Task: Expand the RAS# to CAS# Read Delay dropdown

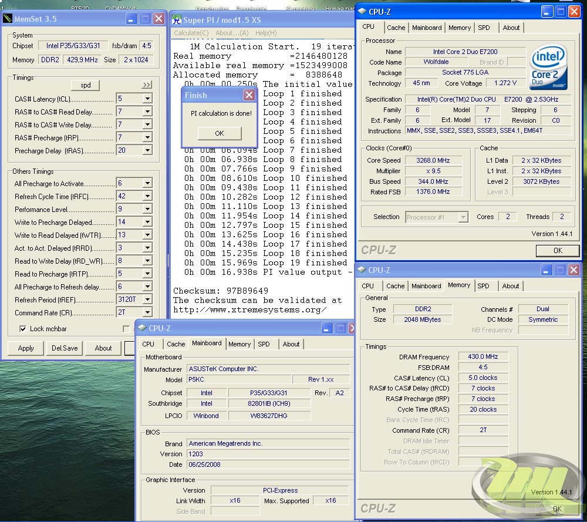Action: [147, 112]
